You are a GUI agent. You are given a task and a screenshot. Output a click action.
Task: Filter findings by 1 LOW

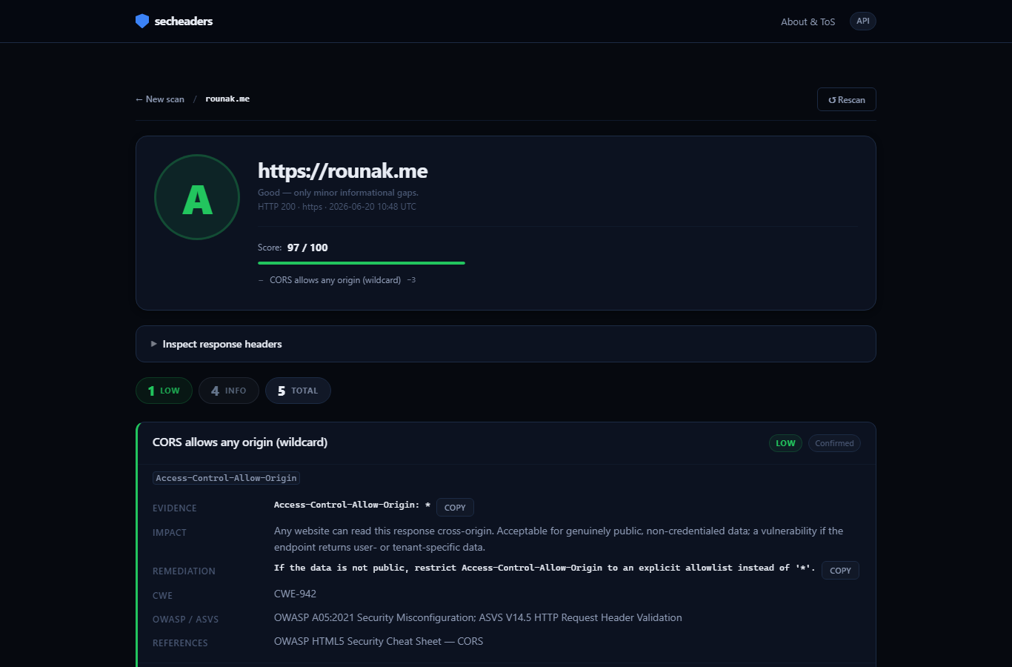[x=164, y=391]
